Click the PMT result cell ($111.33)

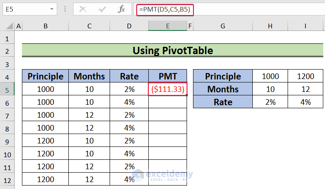tap(168, 89)
